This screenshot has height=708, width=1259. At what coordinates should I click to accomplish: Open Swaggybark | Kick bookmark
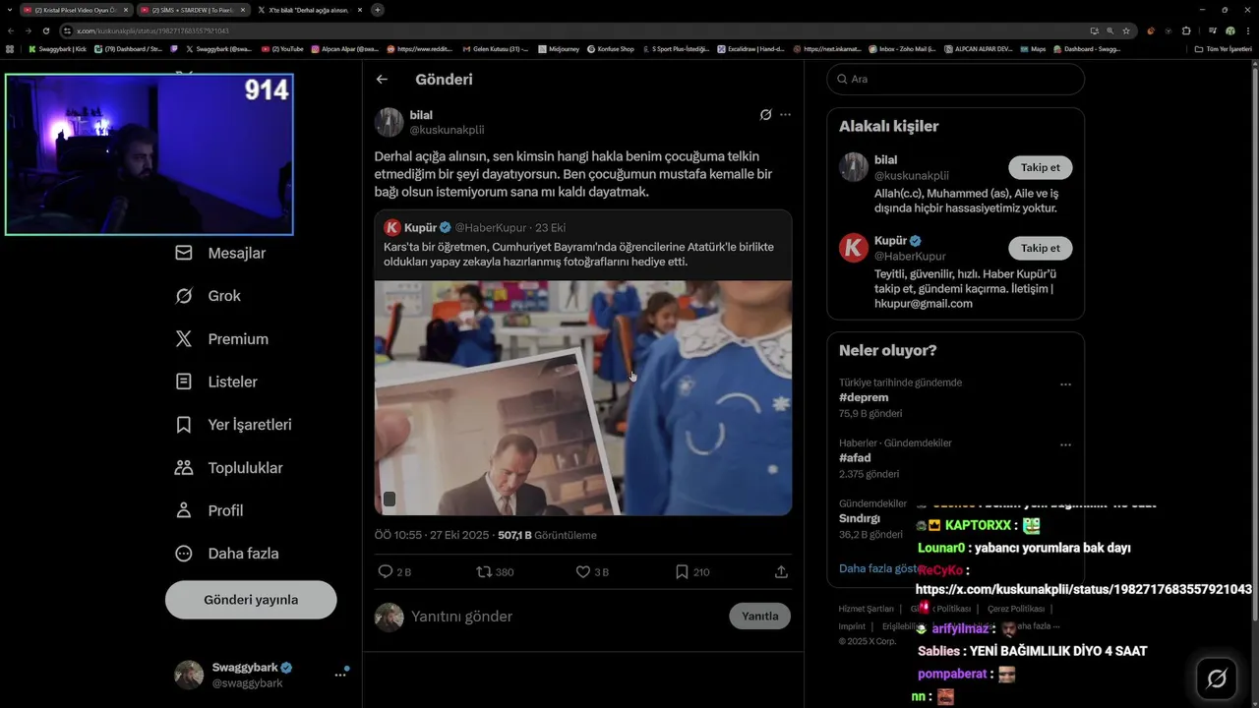[x=58, y=48]
